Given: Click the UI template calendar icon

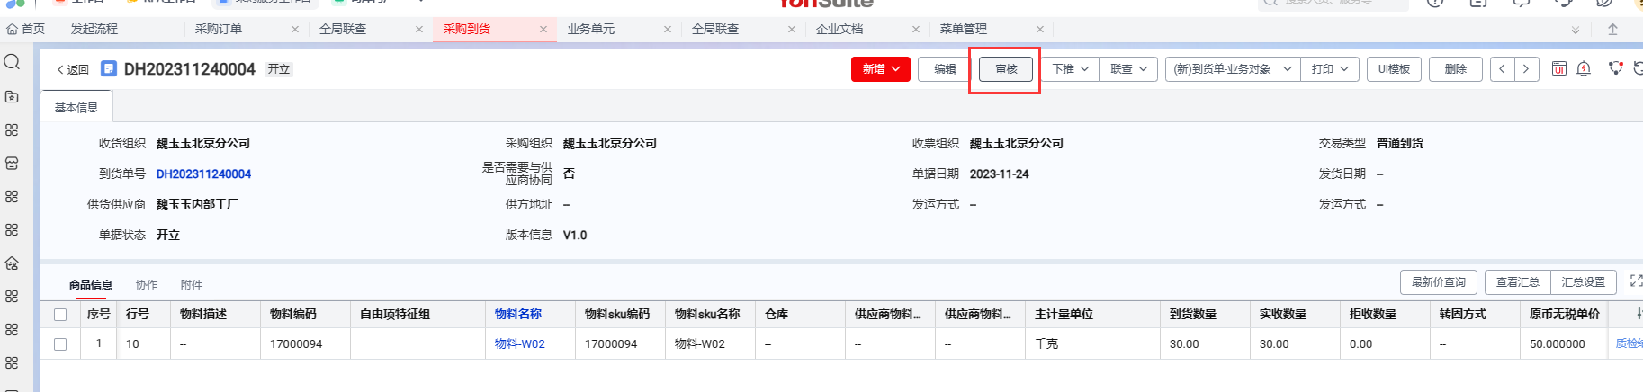Looking at the screenshot, I should coord(1558,69).
